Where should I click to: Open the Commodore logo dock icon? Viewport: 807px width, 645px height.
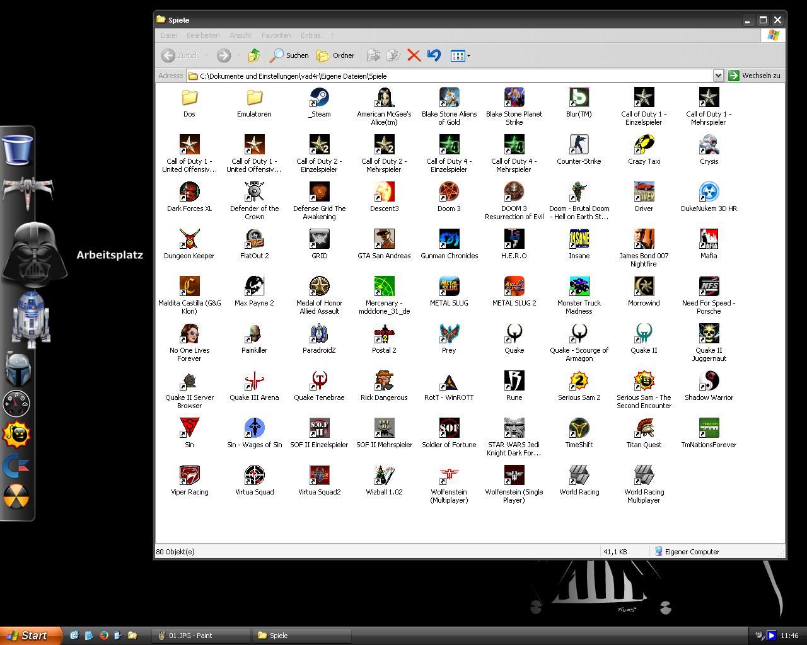pos(15,466)
